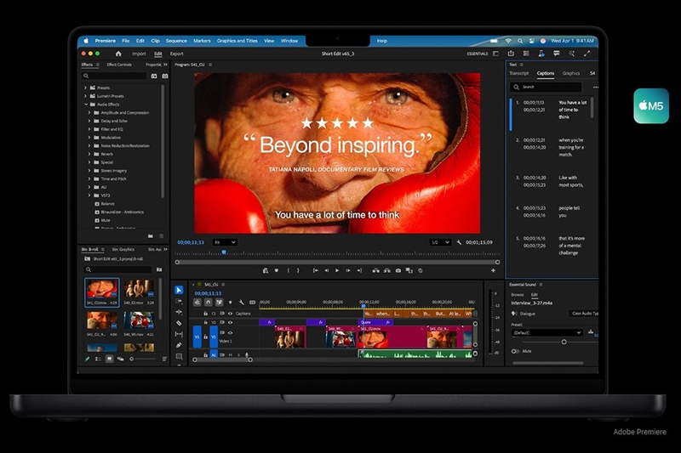The width and height of the screenshot is (681, 453).
Task: Open the macOS Spotlight search icon
Action: click(520, 41)
